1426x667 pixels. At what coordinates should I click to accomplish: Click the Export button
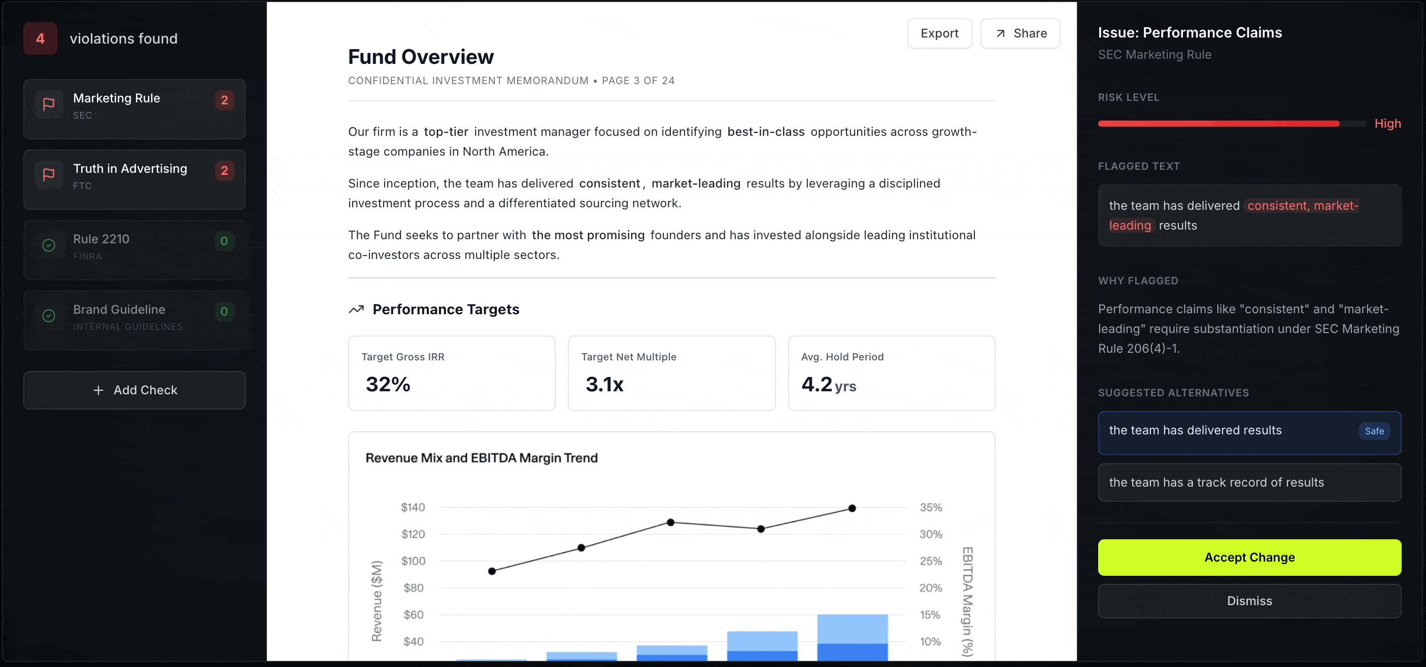(x=939, y=34)
